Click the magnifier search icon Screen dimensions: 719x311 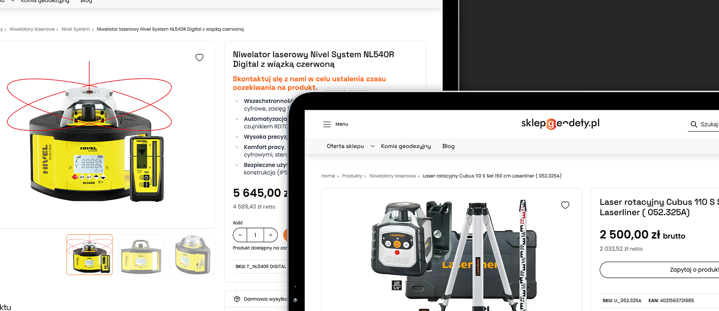(694, 124)
